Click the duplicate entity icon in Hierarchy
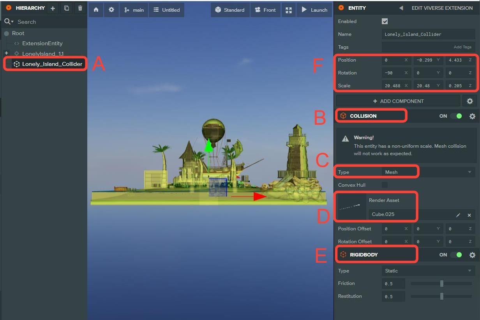Screen dimensions: 480x320 point(67,8)
